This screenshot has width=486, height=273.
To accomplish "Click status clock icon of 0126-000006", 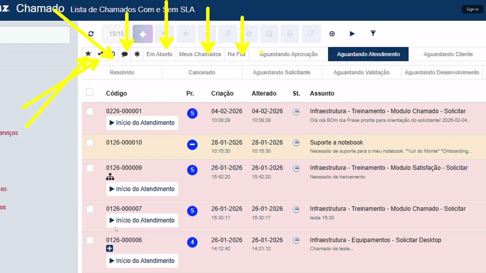I will (x=296, y=240).
